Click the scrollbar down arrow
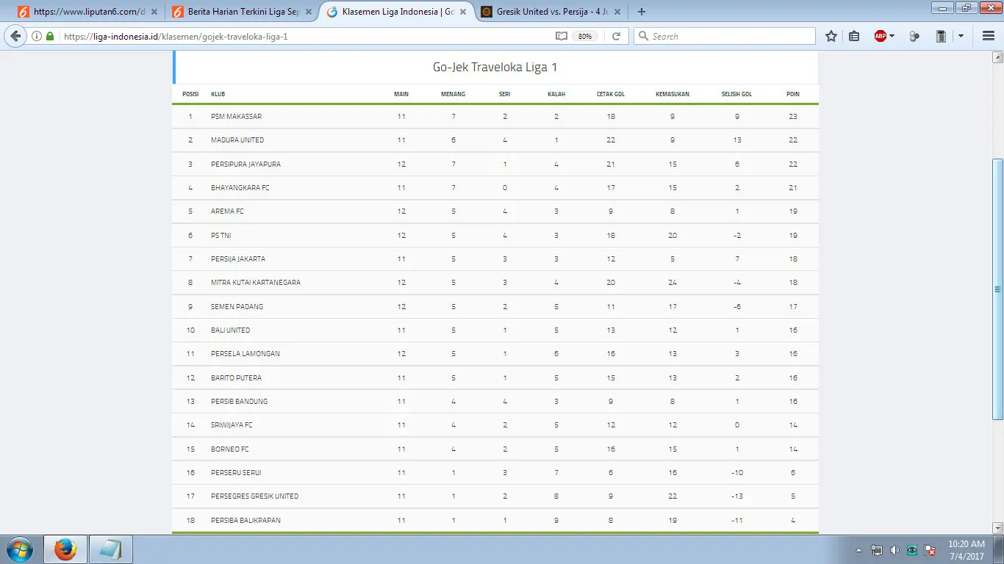The width and height of the screenshot is (1004, 564). tap(997, 528)
